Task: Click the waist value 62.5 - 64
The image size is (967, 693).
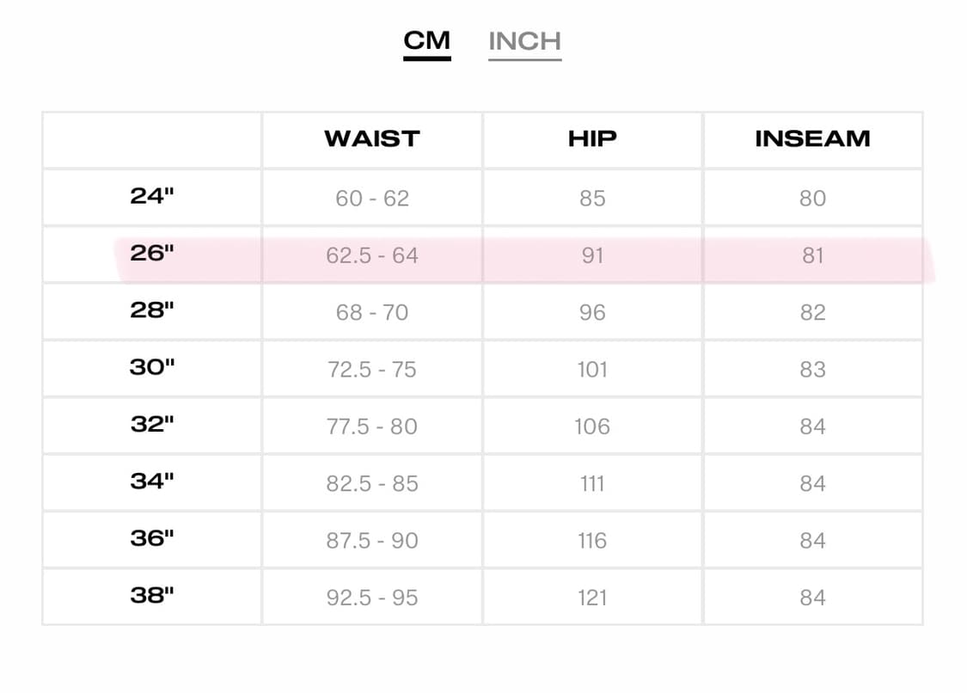Action: click(x=372, y=255)
